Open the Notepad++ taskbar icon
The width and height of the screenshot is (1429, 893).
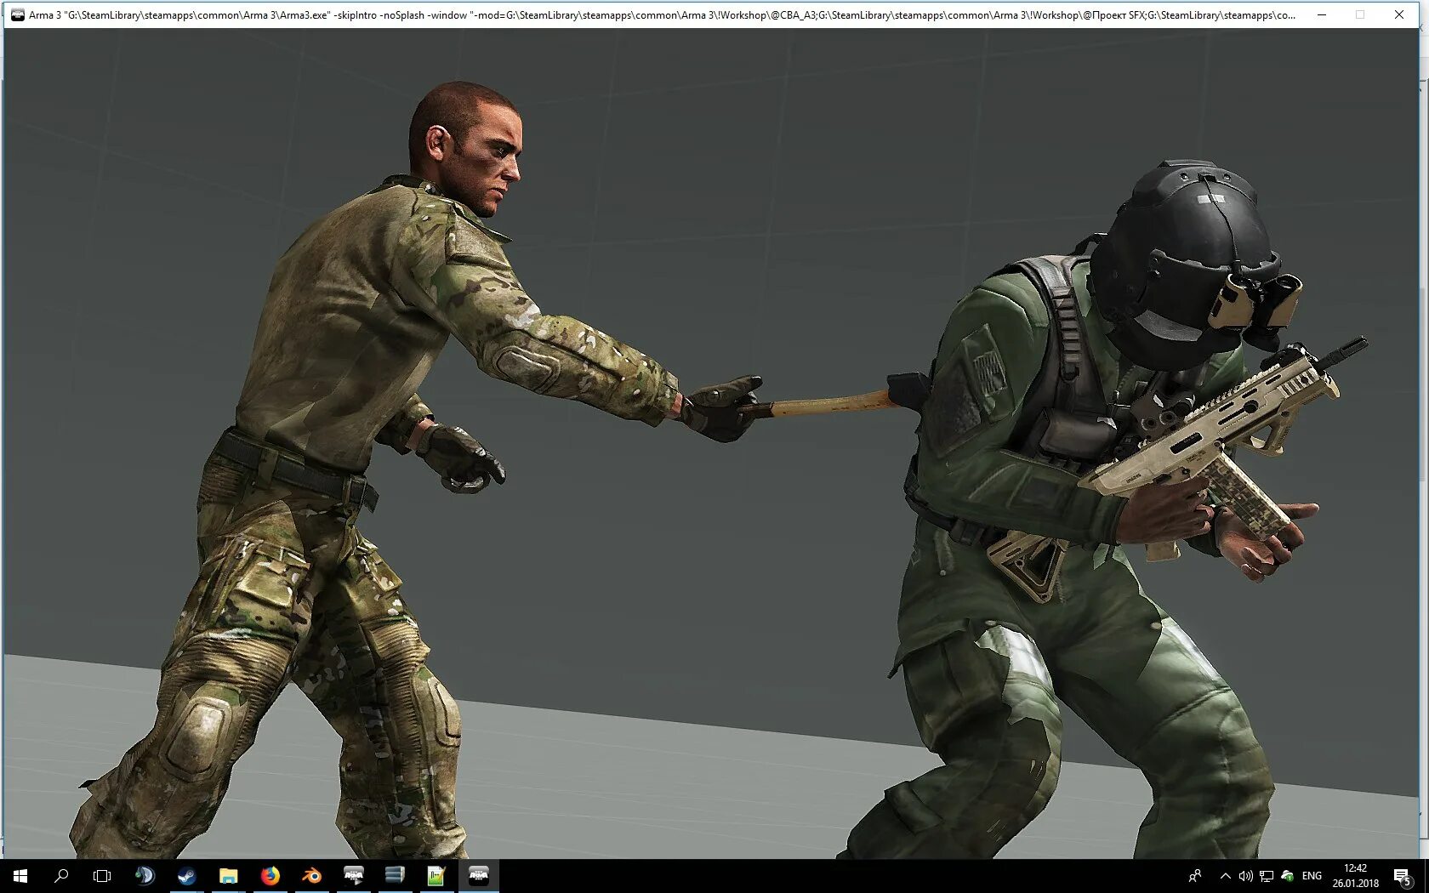(x=436, y=876)
